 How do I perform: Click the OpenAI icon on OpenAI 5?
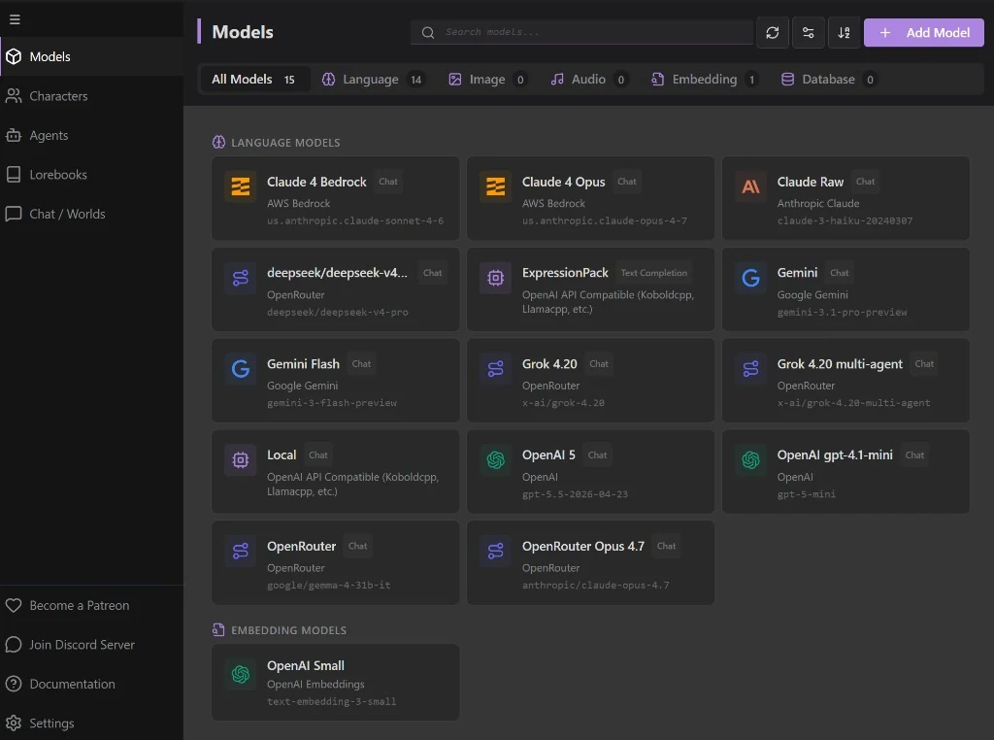coord(495,459)
